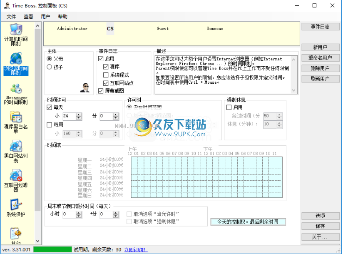The width and height of the screenshot is (343, 254).
Task: Click the 经过时间 spinner arrows
Action: [279, 116]
